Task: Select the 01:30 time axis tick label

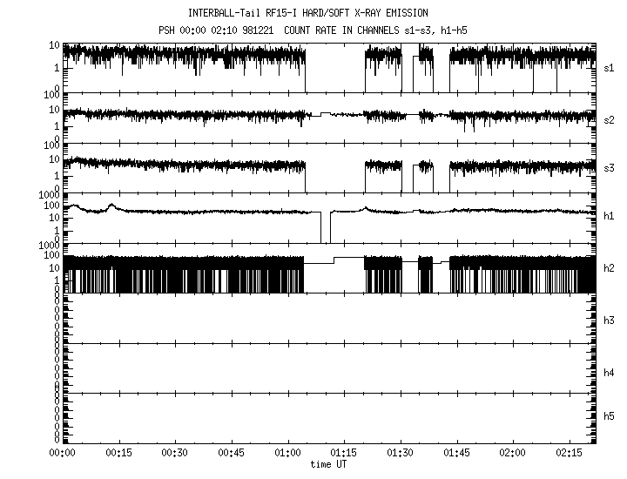Action: [x=401, y=454]
